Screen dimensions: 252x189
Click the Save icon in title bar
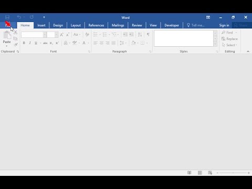coord(7,17)
